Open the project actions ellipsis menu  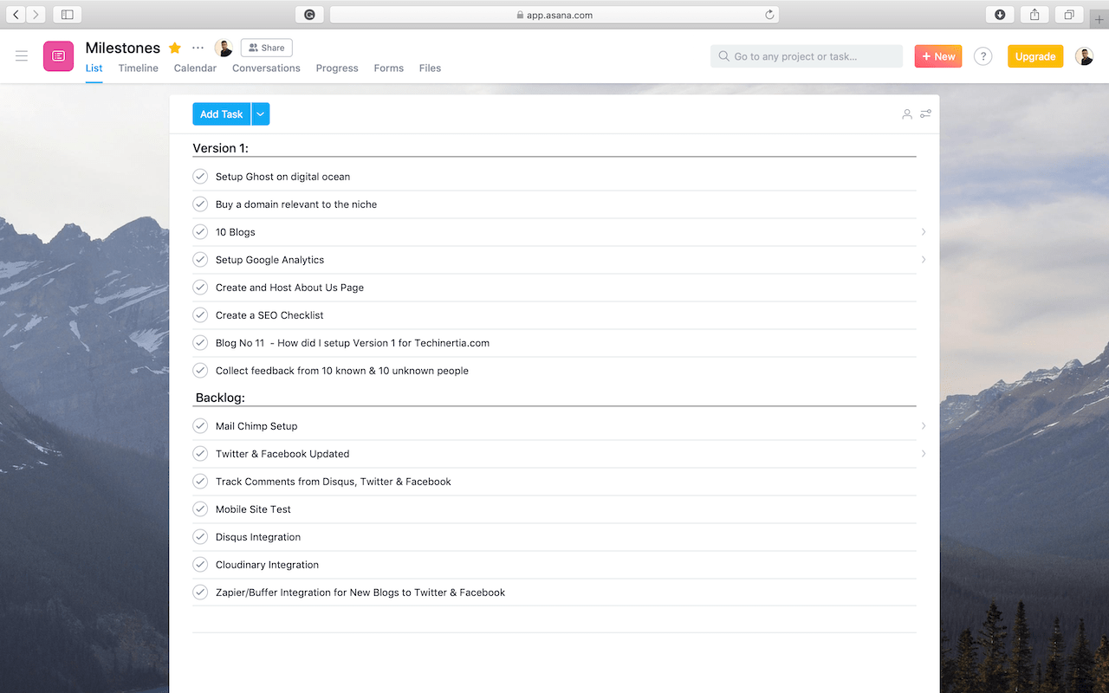point(198,48)
